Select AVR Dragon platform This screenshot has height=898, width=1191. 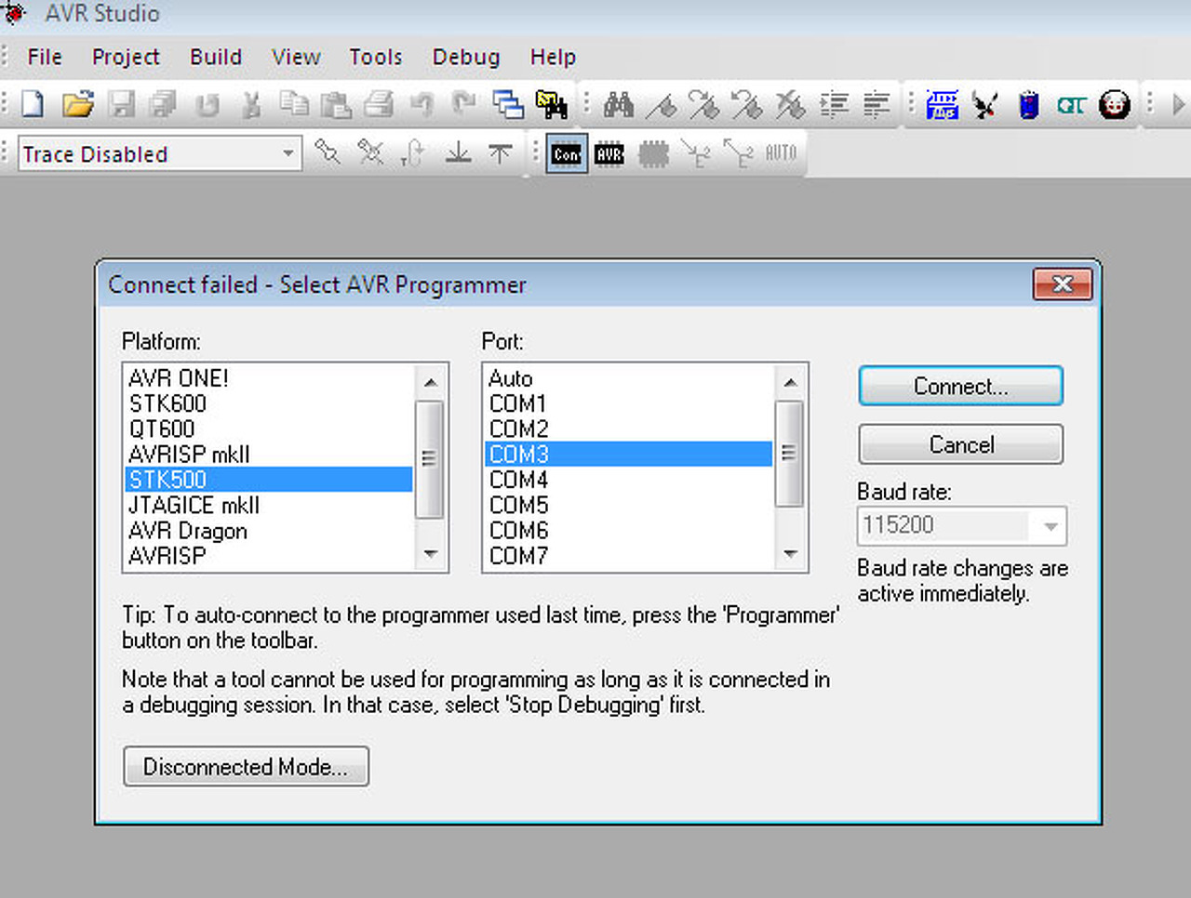point(269,530)
